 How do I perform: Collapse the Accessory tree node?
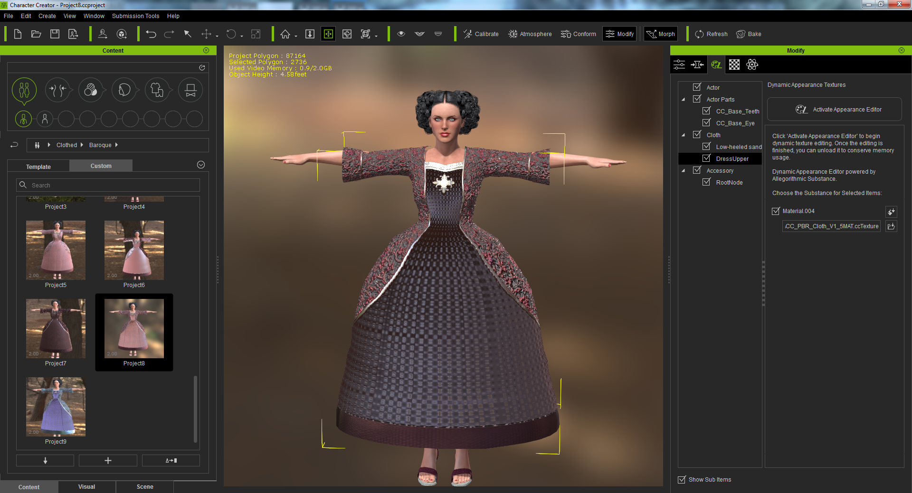coord(684,171)
